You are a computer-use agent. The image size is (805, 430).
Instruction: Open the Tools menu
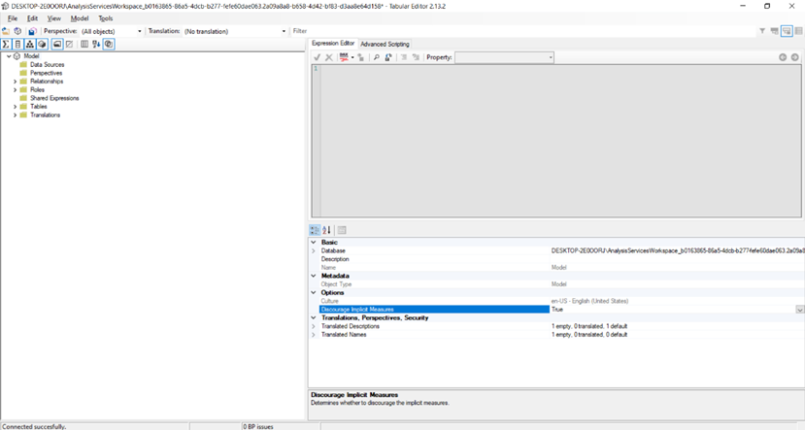point(105,18)
